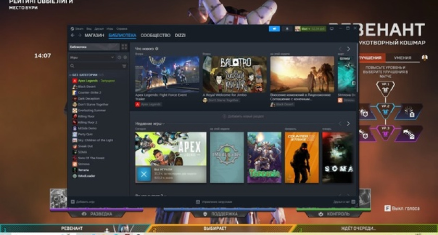The height and width of the screenshot is (235, 438).
Task: Stop Apex Legends with the blue X button
Action: click(x=144, y=174)
